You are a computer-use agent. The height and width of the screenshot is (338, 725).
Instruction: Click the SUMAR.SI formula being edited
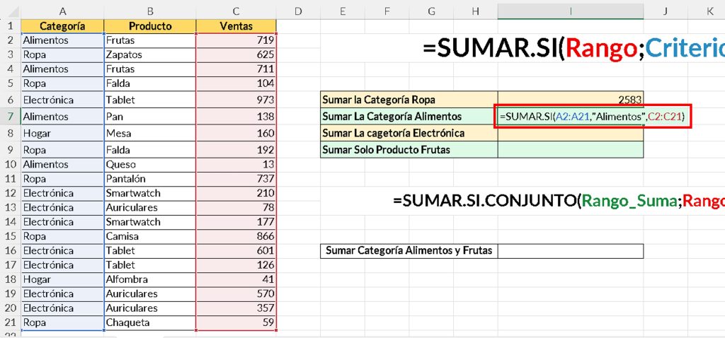[x=592, y=116]
